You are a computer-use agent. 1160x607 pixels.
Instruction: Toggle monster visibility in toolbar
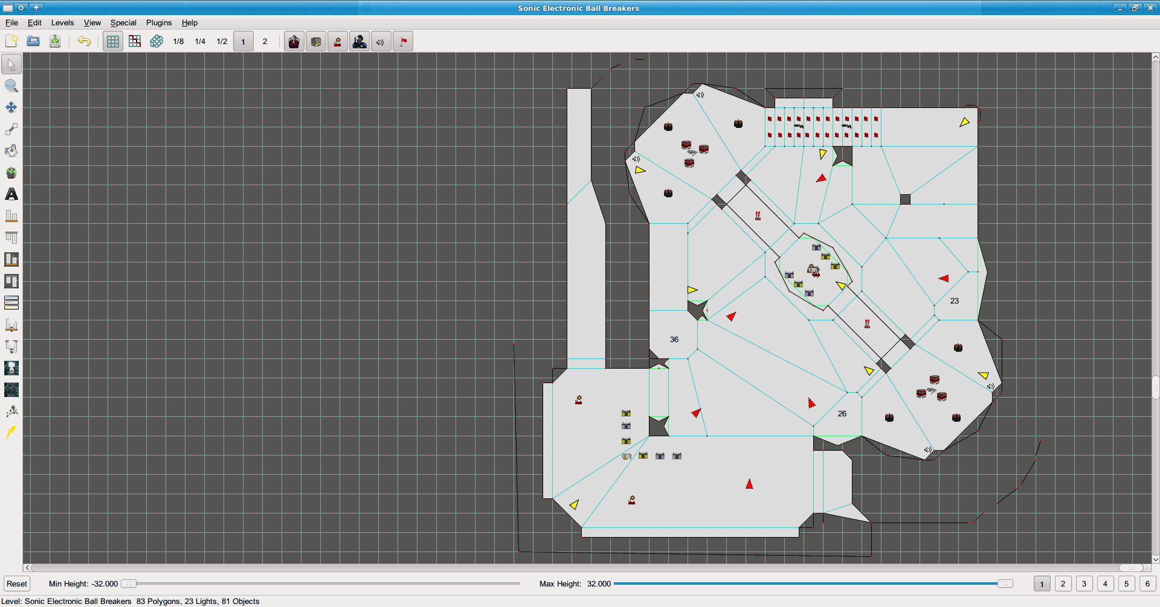pyautogui.click(x=294, y=41)
